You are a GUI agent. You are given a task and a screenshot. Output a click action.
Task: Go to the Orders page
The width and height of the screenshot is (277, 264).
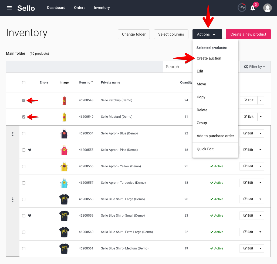coord(80,8)
